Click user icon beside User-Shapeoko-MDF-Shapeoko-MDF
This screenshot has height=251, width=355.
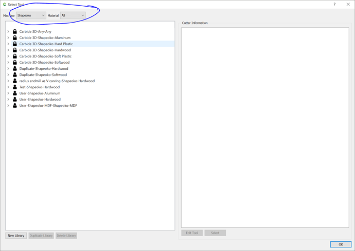15,106
